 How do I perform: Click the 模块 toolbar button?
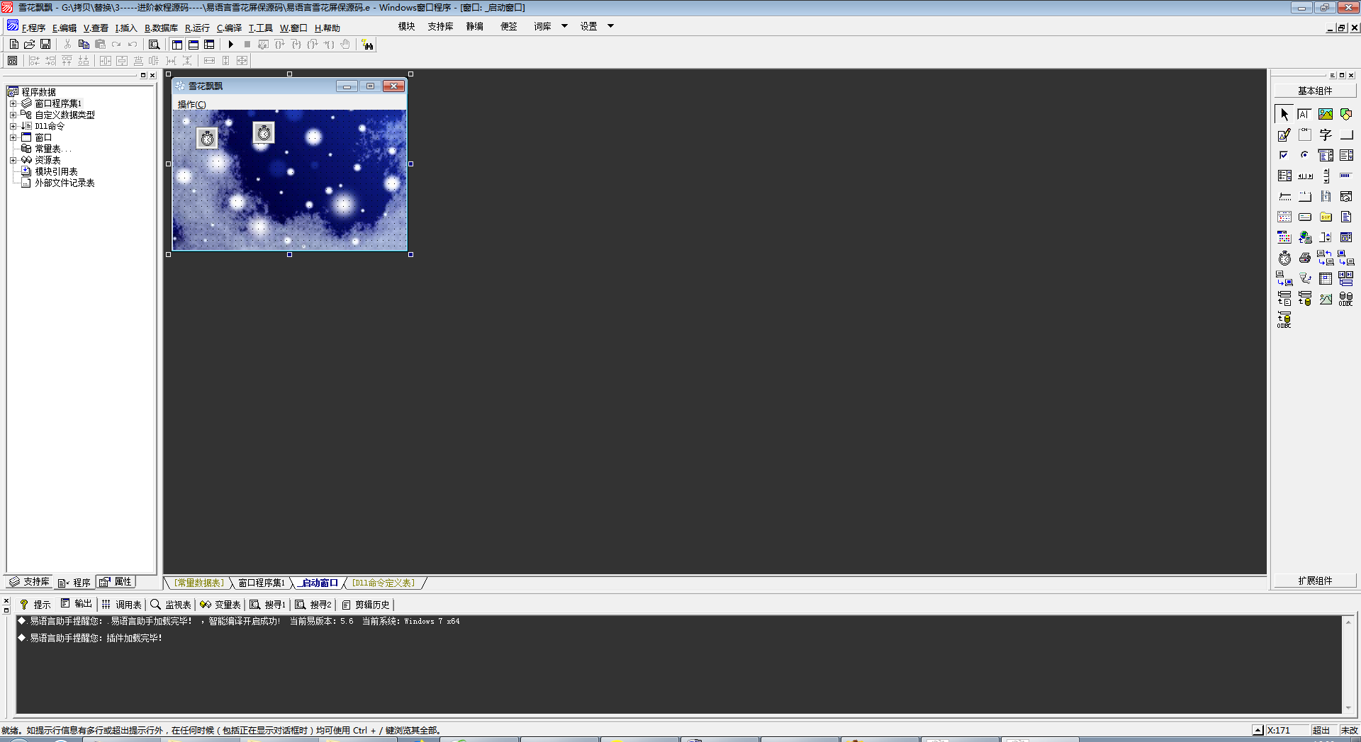click(x=406, y=26)
